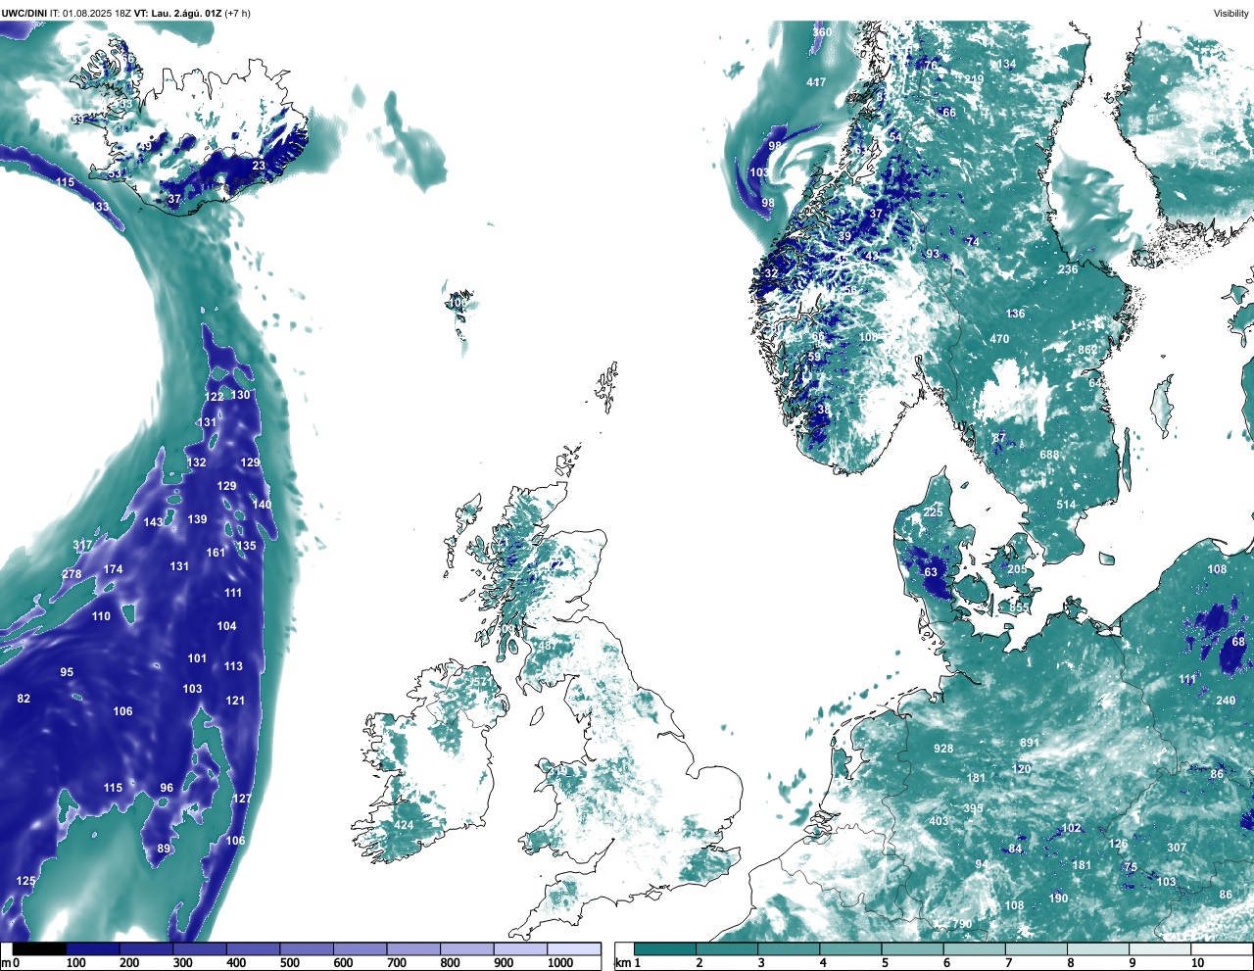Click the value '317' in the Atlantic

coord(82,546)
